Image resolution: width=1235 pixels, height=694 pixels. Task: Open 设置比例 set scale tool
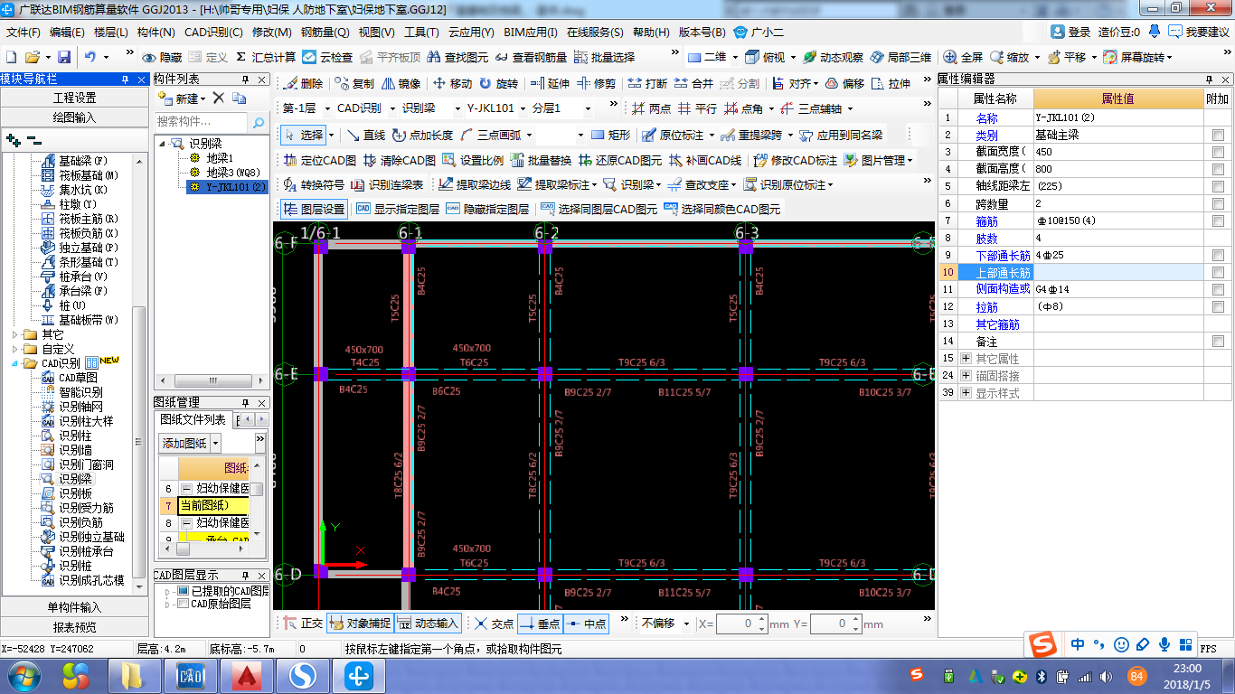pos(471,160)
